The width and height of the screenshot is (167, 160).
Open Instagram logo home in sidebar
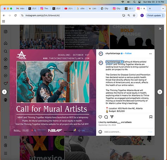[6, 32]
